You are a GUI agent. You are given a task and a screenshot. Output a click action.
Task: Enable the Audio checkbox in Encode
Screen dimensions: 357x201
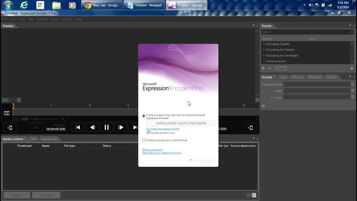tap(272, 97)
